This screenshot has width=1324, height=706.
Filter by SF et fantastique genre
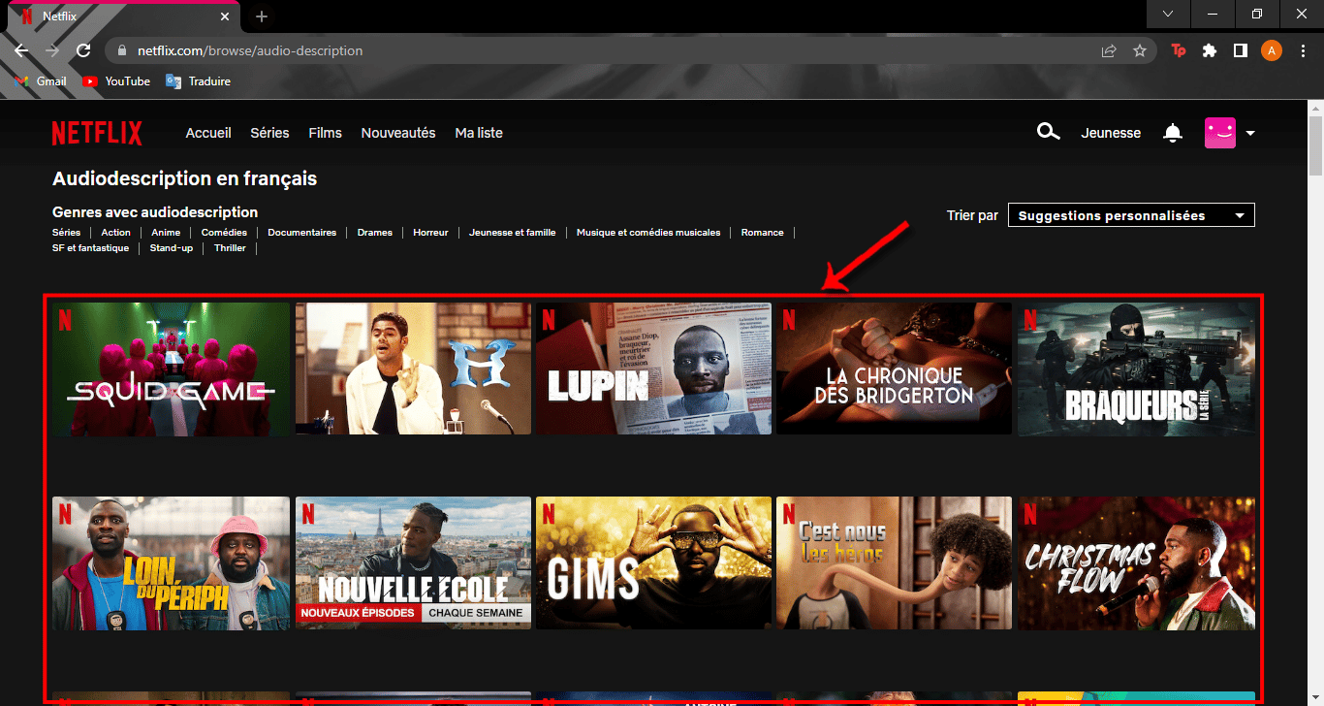(x=90, y=248)
